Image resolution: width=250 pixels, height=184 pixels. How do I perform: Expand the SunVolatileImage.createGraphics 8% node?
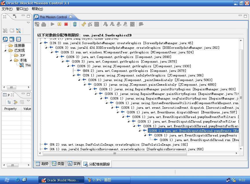[x=41, y=144]
